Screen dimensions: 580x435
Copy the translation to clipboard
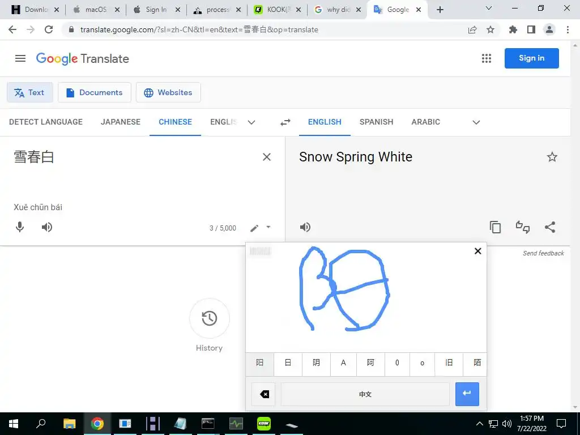(x=495, y=227)
